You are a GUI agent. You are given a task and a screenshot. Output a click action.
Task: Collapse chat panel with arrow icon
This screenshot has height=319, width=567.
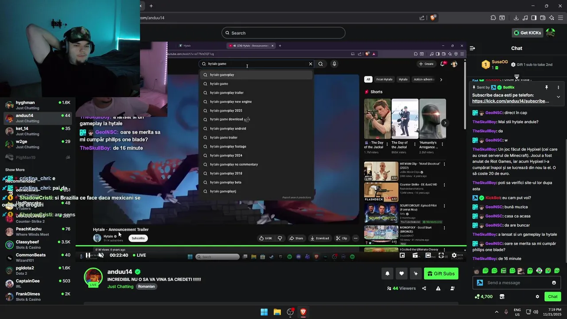[472, 48]
